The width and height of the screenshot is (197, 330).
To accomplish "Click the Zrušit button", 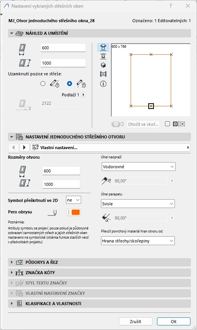I will coord(136,321).
